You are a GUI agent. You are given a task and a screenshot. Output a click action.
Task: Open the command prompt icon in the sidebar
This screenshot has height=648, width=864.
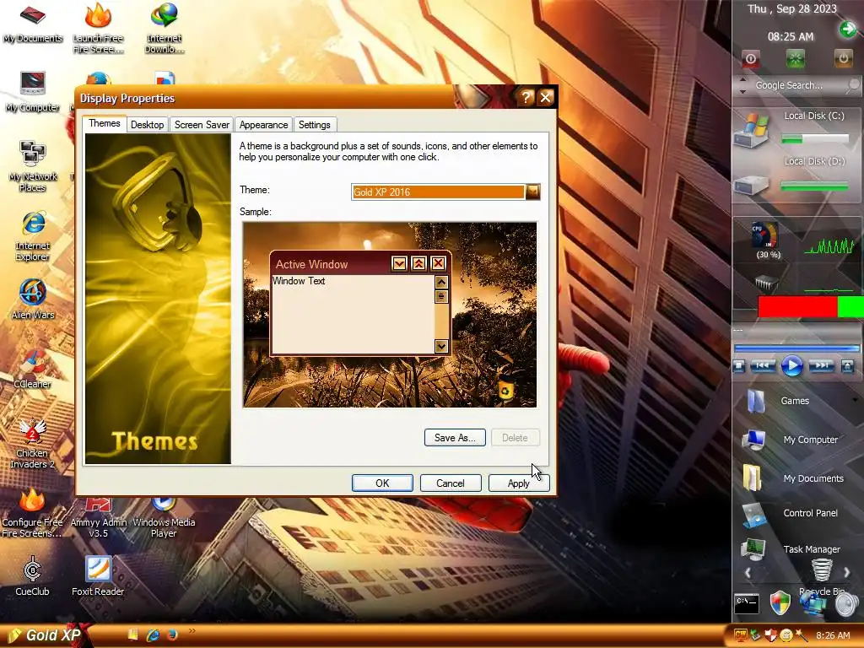(x=748, y=603)
